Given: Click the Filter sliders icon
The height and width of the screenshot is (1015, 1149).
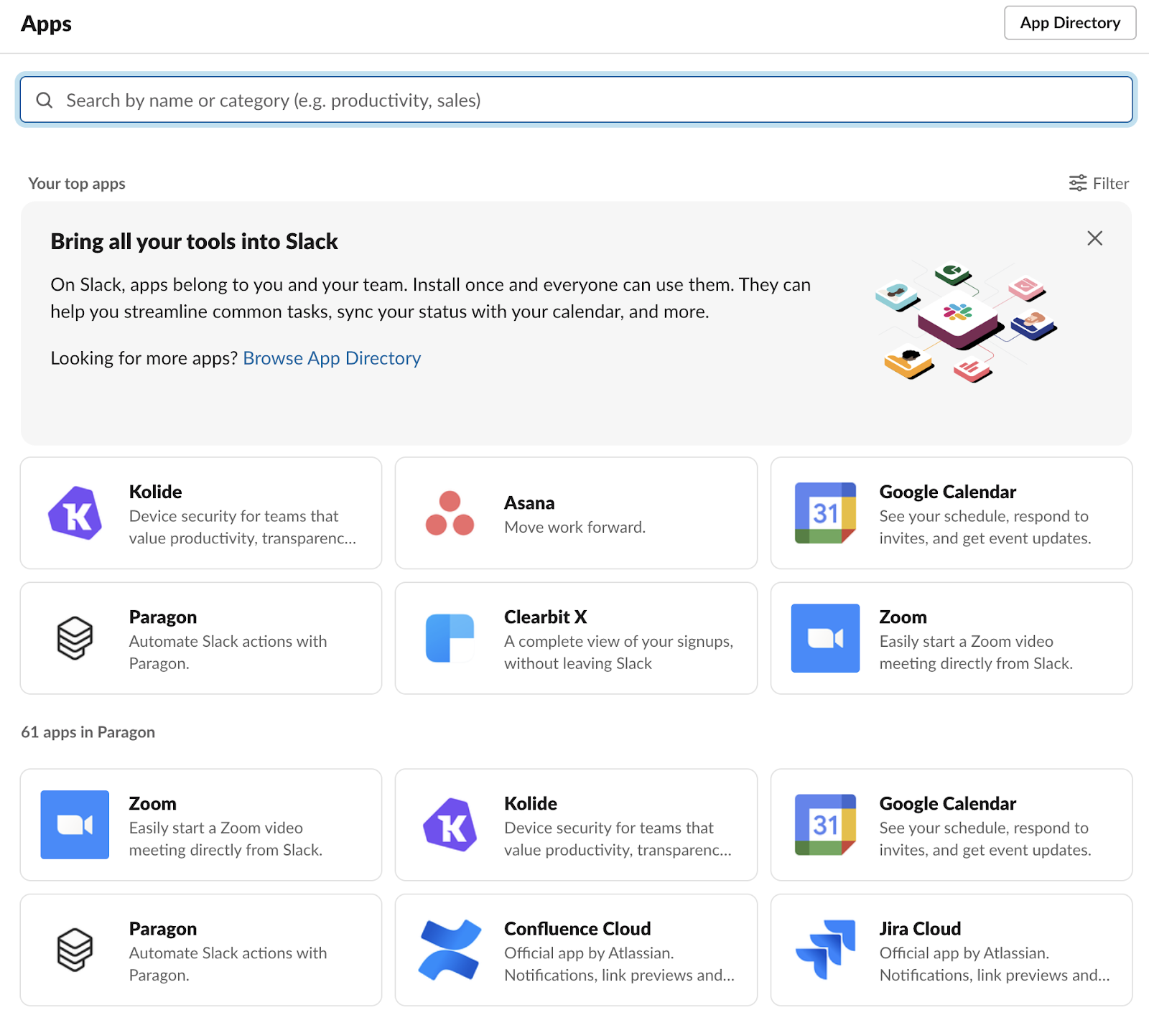Looking at the screenshot, I should pyautogui.click(x=1077, y=183).
